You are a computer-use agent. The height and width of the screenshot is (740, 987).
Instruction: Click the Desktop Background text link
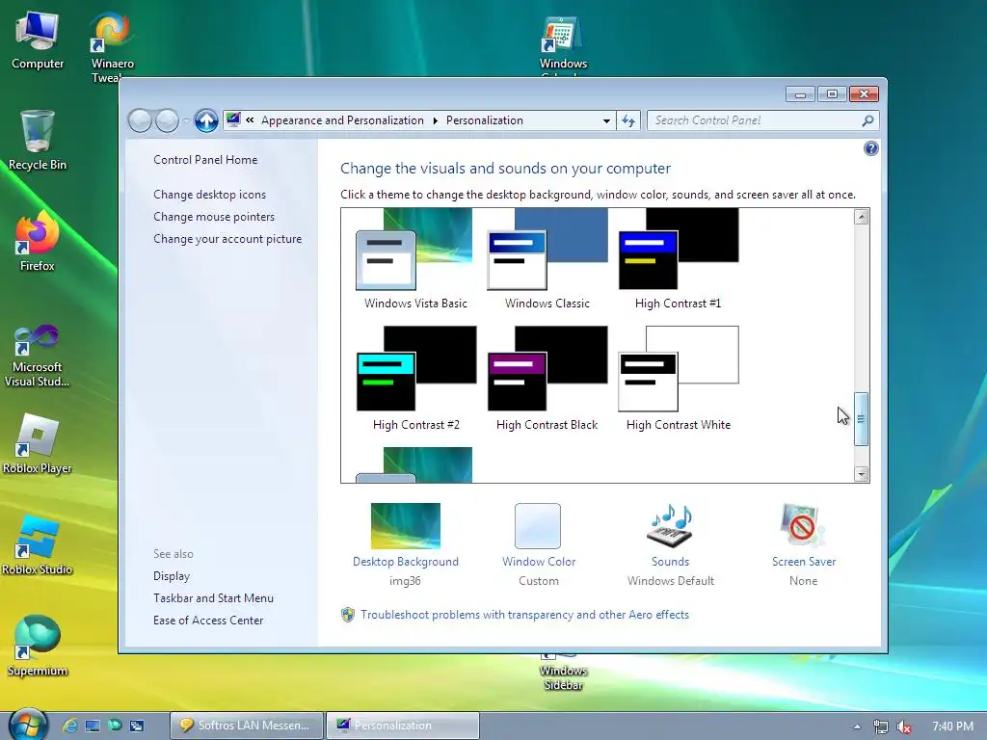406,562
